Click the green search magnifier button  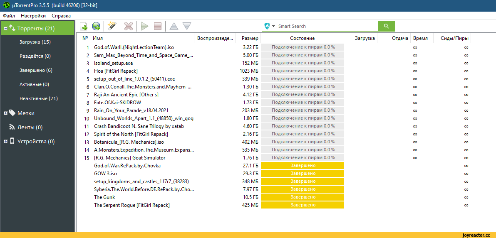386,26
